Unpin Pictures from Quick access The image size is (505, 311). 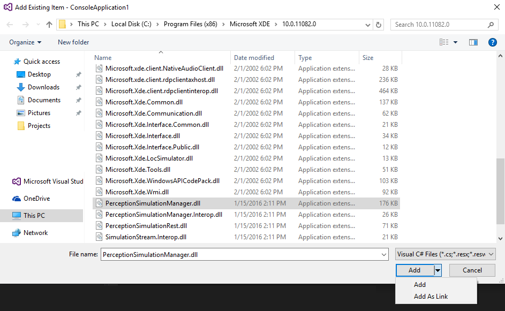point(79,112)
